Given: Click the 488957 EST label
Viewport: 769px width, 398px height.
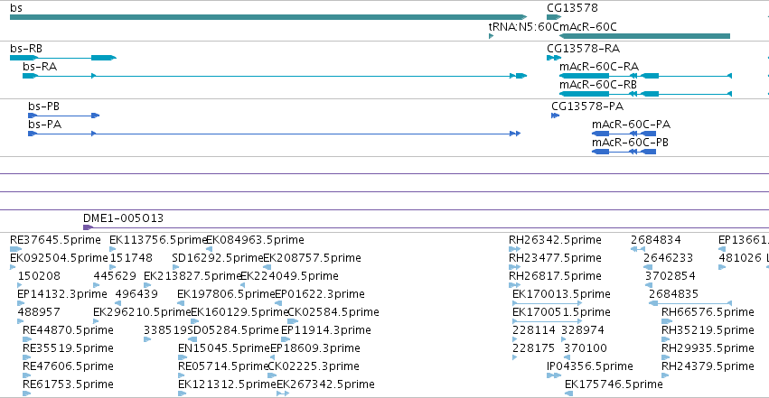Looking at the screenshot, I should (39, 312).
